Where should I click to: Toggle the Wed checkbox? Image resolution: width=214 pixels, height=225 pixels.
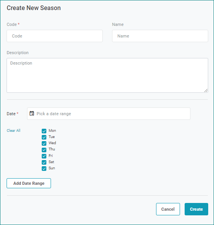[44, 143]
